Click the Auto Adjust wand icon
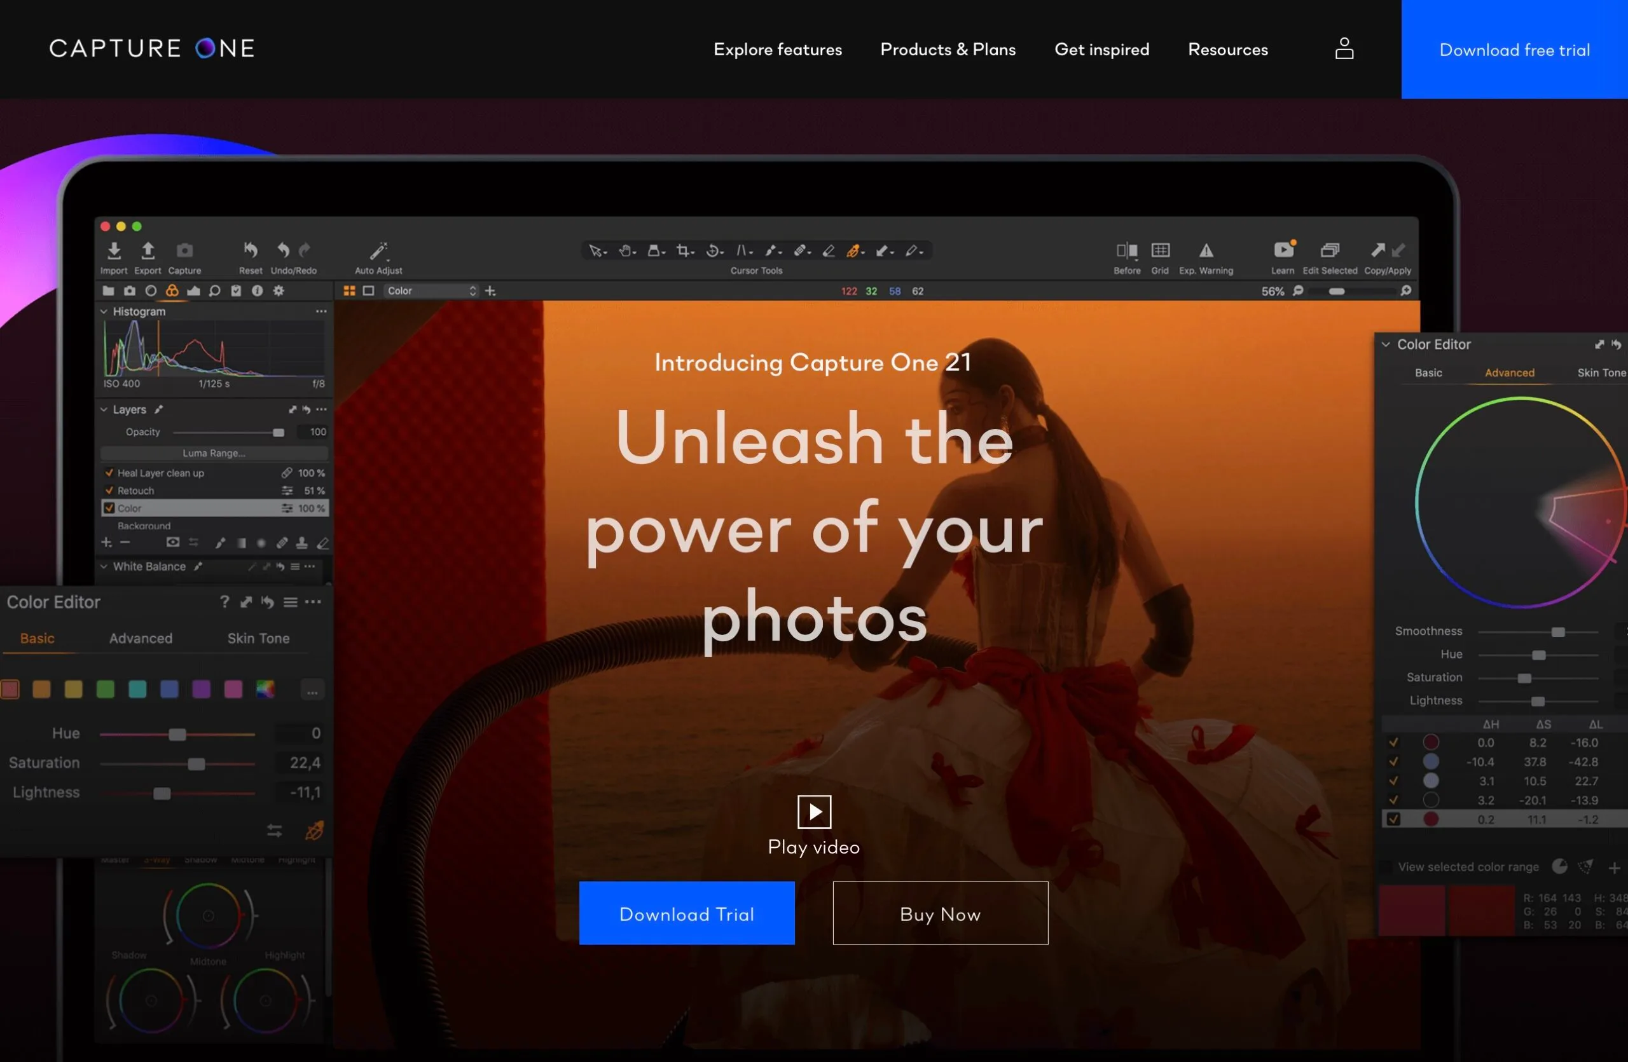The width and height of the screenshot is (1628, 1062). click(x=378, y=251)
